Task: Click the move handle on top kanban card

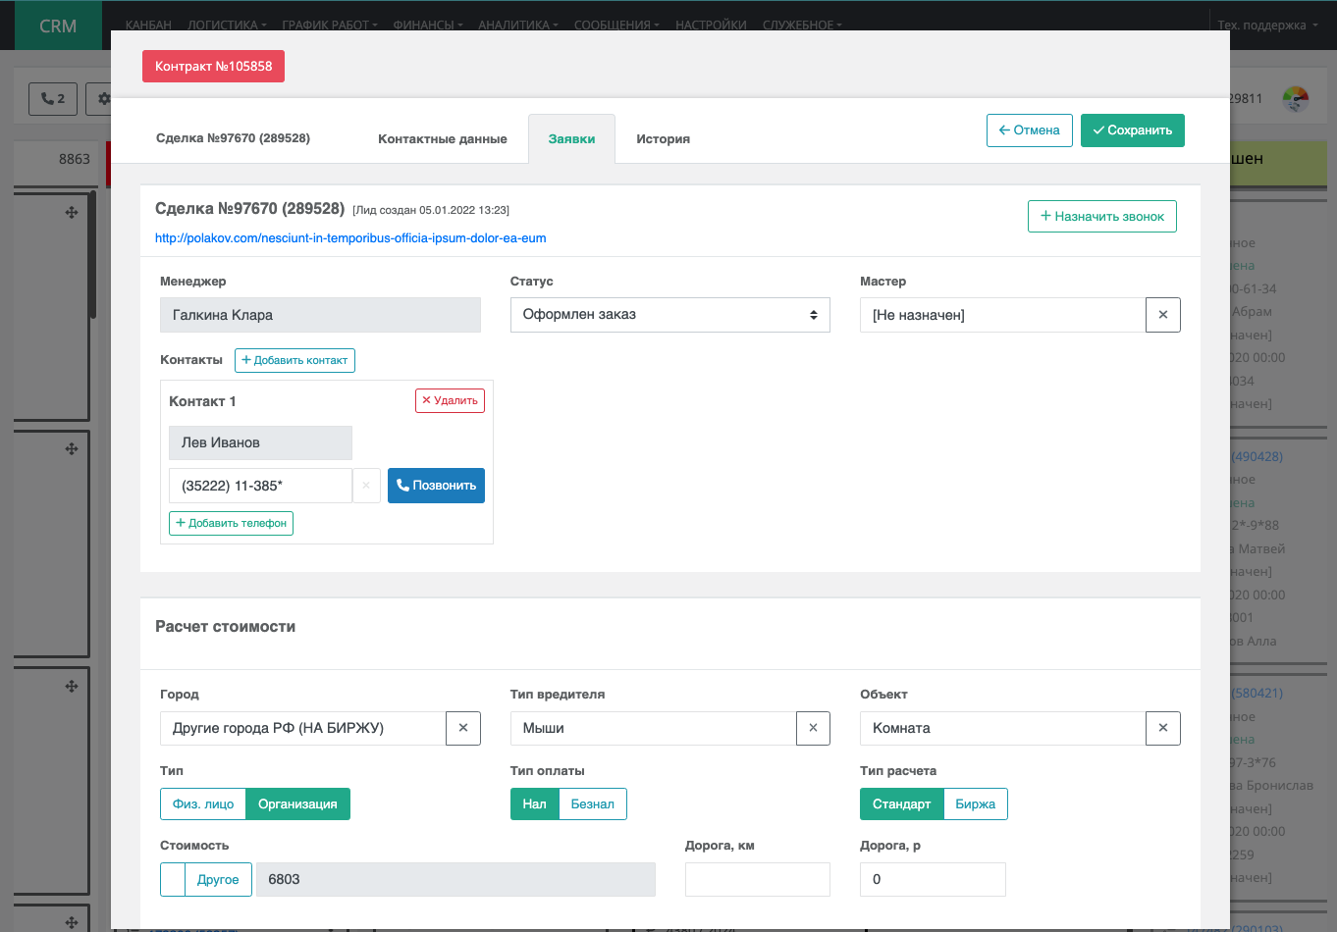Action: pyautogui.click(x=72, y=212)
